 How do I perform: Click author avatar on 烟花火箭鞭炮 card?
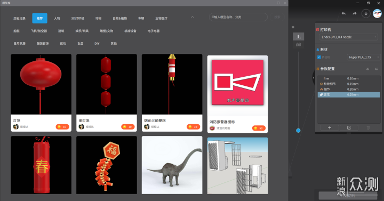(x=147, y=126)
